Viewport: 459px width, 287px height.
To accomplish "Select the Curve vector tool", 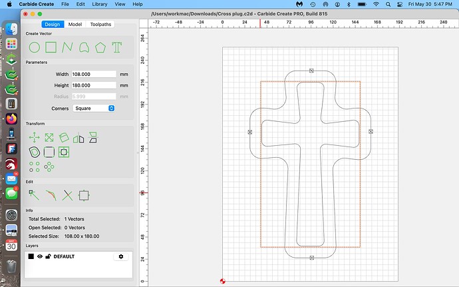I will coord(84,47).
